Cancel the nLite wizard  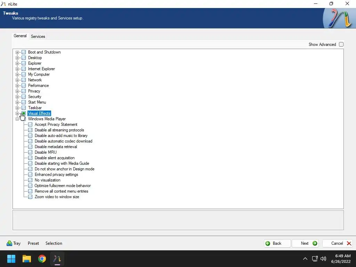(x=337, y=243)
